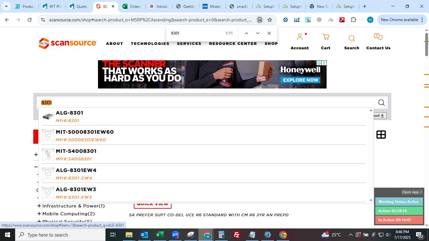The image size is (429, 241).
Task: Open TECHNOLOGIES menu
Action: click(150, 44)
